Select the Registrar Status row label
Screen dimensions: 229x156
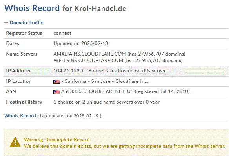coord(24,33)
